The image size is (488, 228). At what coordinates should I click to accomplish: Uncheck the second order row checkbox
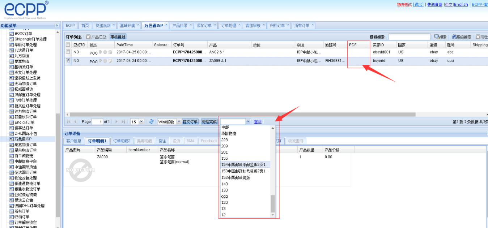tap(68, 61)
